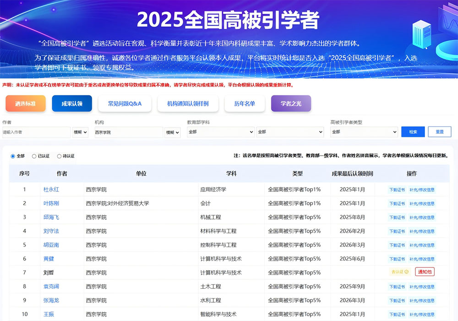The width and height of the screenshot is (458, 321).
Task: Switch to 成果认领 tab
Action: point(72,103)
